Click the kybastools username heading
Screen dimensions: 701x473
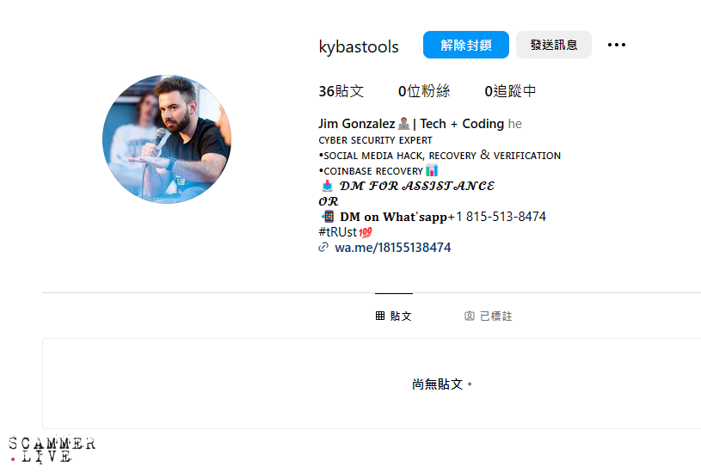[x=359, y=46]
